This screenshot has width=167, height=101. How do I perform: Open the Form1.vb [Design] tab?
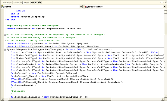[21, 2]
